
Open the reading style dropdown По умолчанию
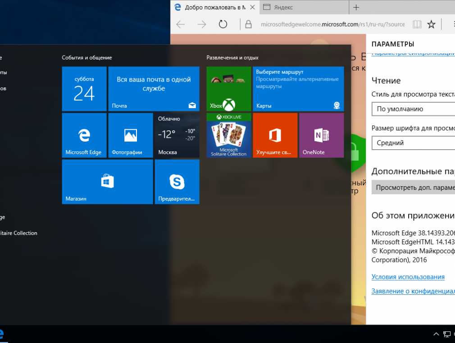click(x=413, y=109)
